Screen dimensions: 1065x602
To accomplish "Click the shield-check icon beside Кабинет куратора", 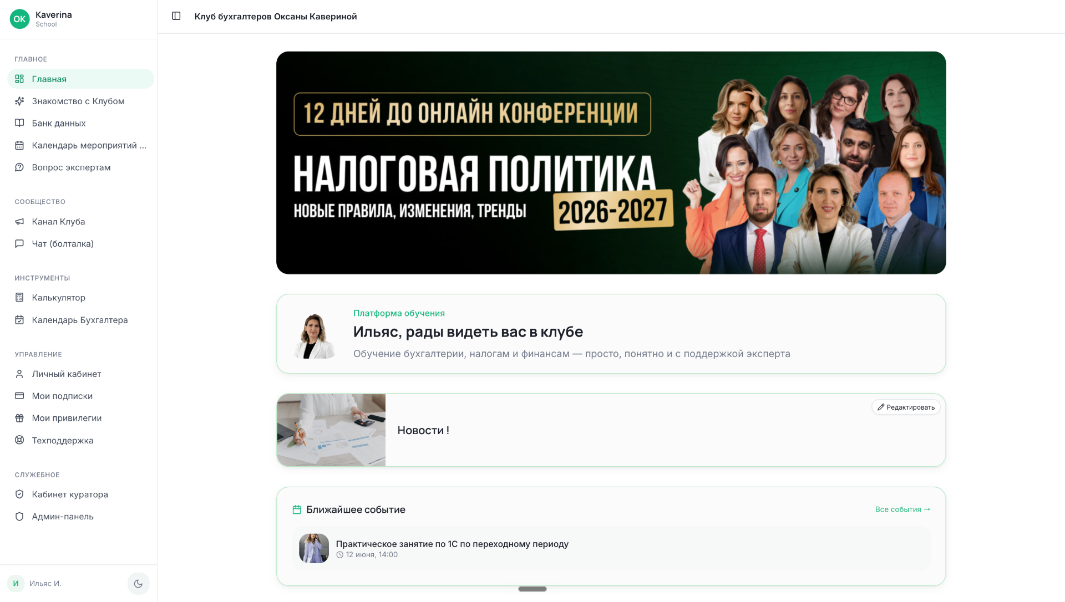I will pos(19,494).
